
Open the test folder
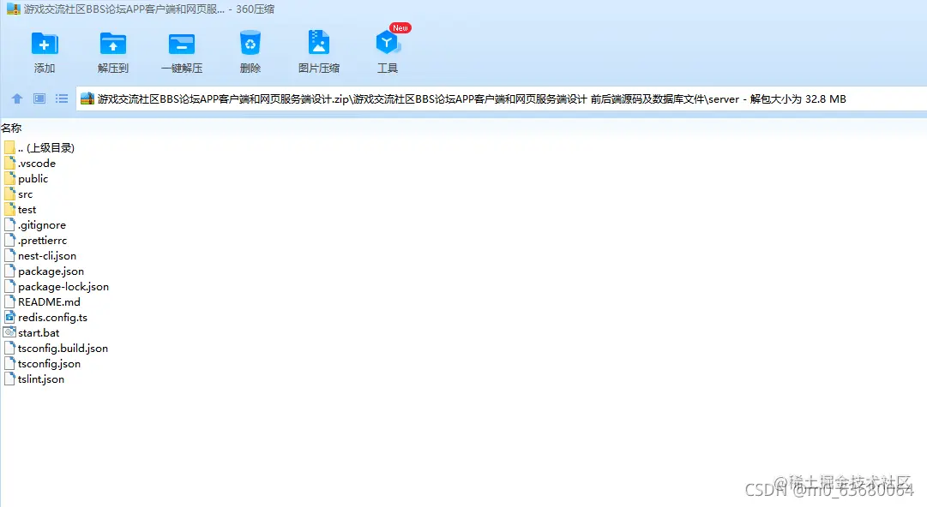[x=26, y=209]
